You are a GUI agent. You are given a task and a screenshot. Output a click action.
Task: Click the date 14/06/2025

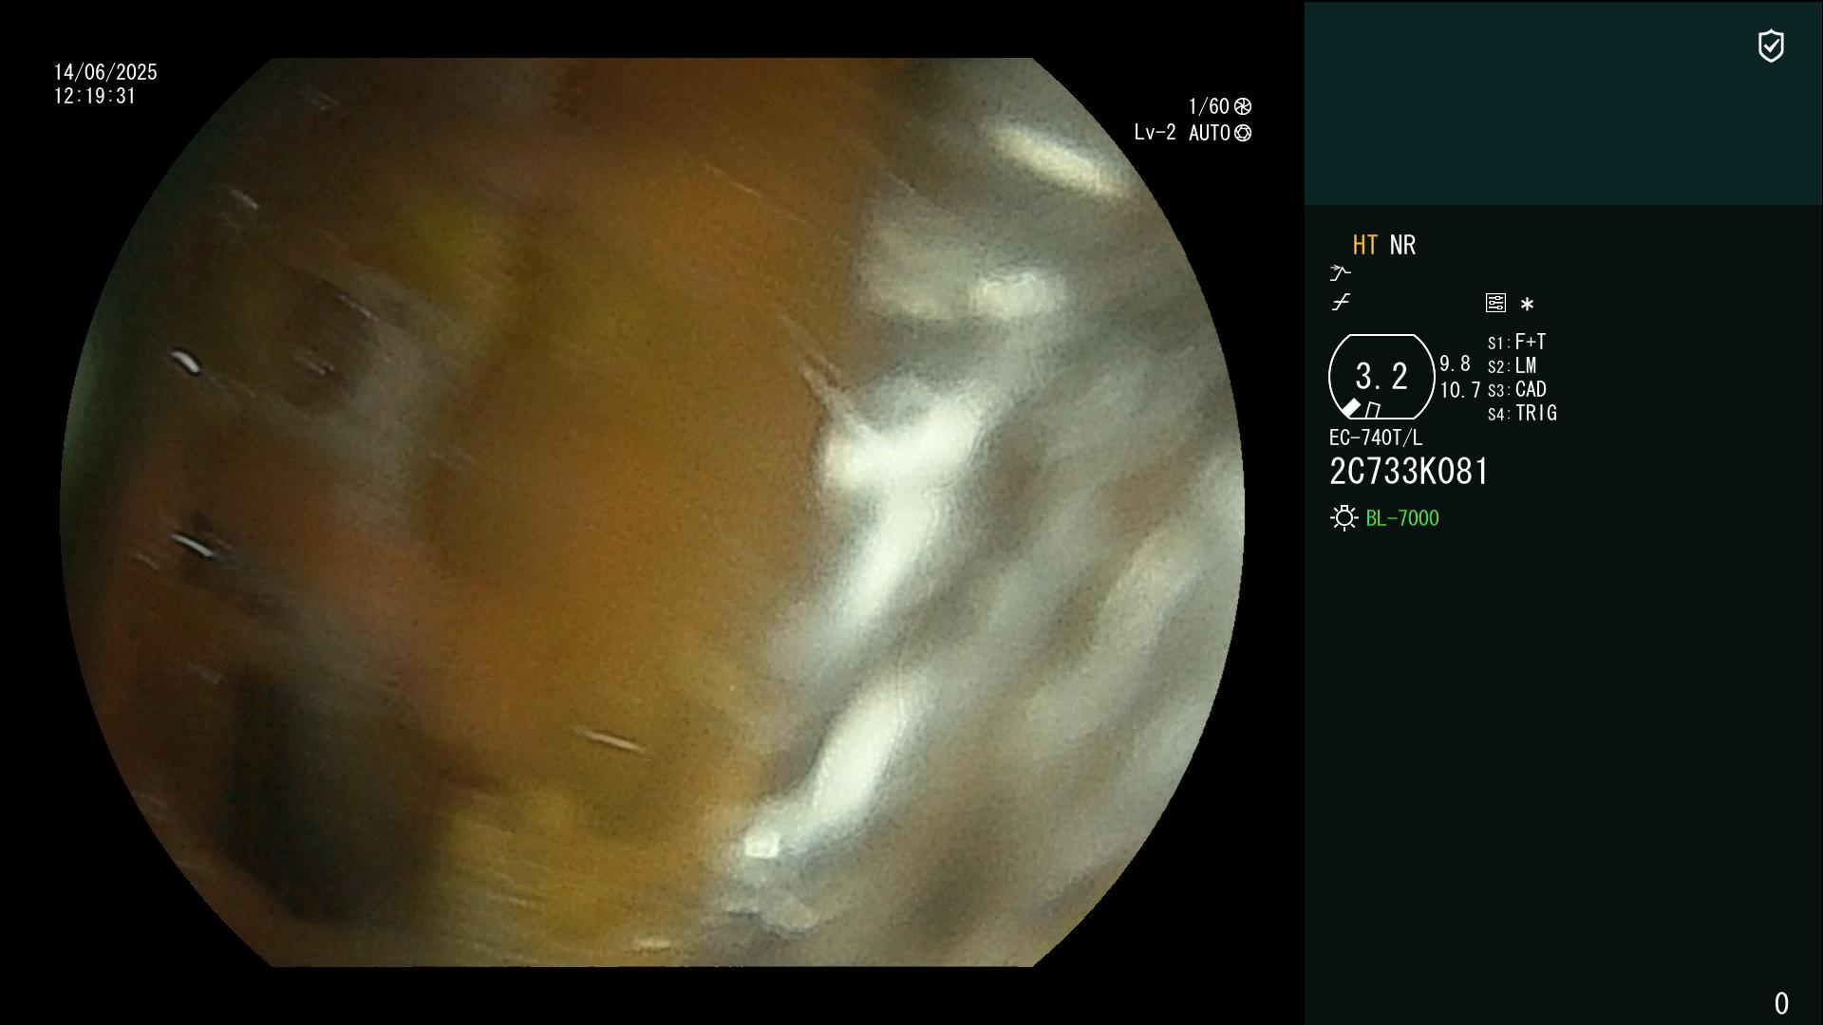pos(105,72)
